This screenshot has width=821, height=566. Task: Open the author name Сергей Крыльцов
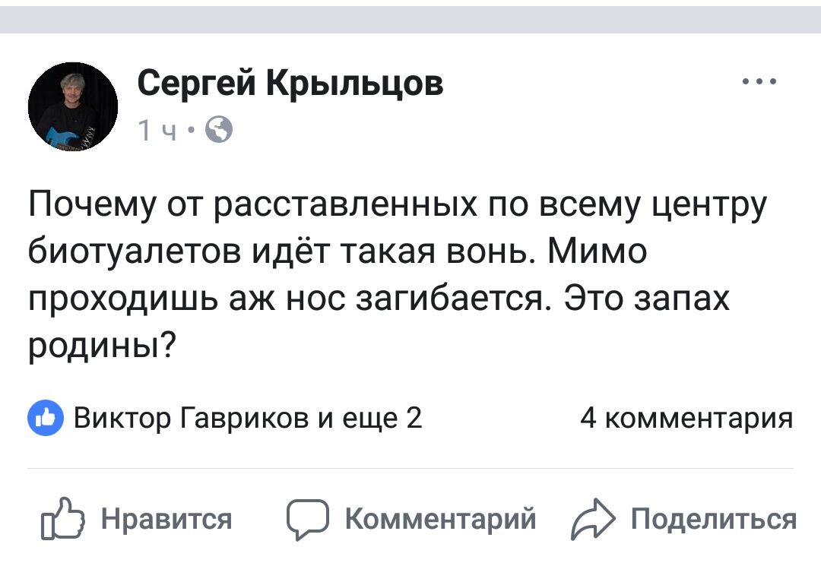pyautogui.click(x=290, y=83)
